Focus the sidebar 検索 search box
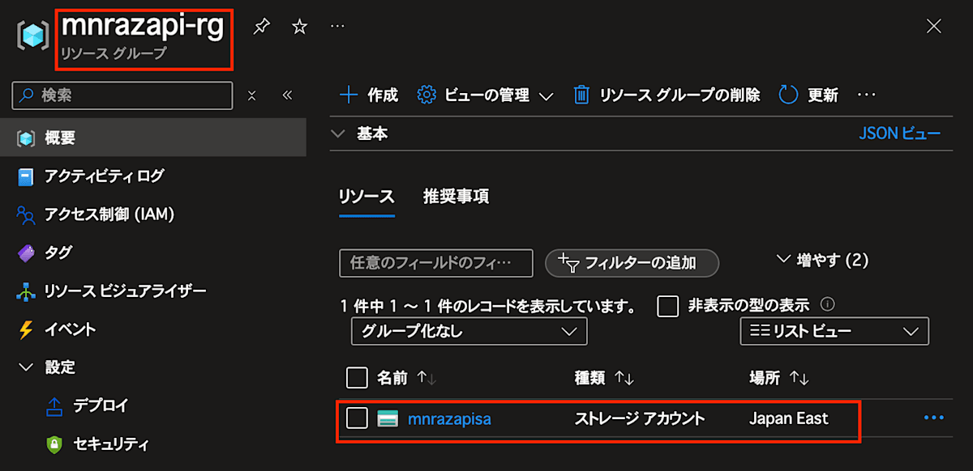Image resolution: width=973 pixels, height=471 pixels. pos(122,95)
